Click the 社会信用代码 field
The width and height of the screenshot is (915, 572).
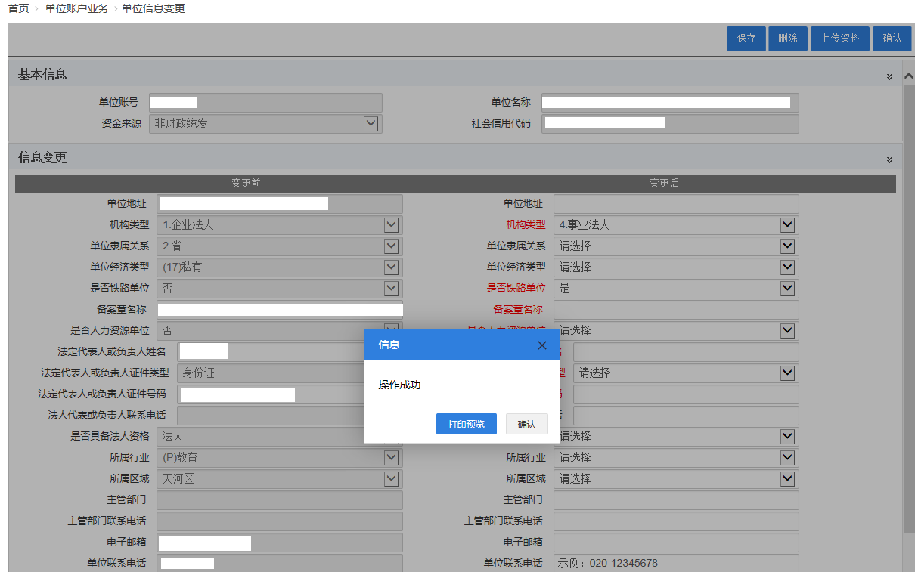coord(670,124)
